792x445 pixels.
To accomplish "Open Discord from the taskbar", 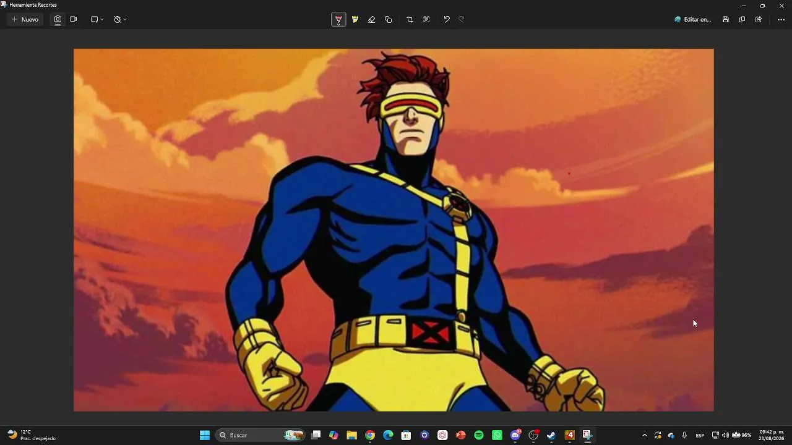I will (x=515, y=435).
